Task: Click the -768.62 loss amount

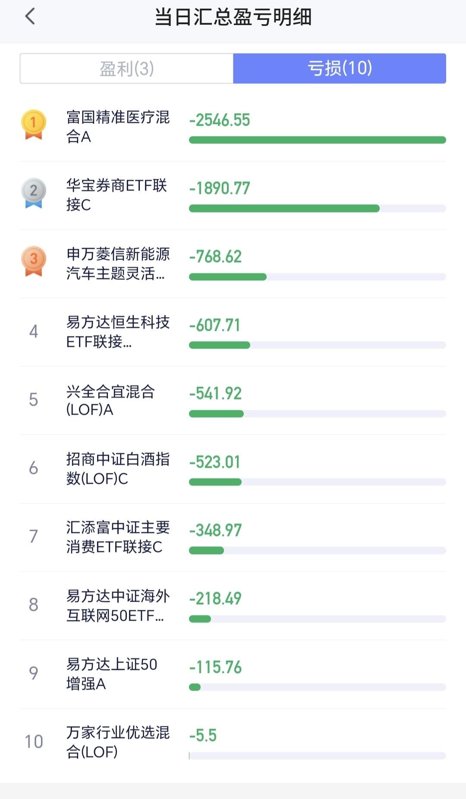Action: (215, 257)
